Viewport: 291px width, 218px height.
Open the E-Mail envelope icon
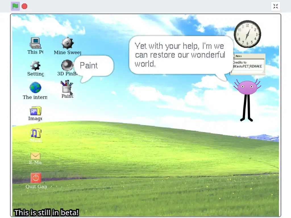35,156
